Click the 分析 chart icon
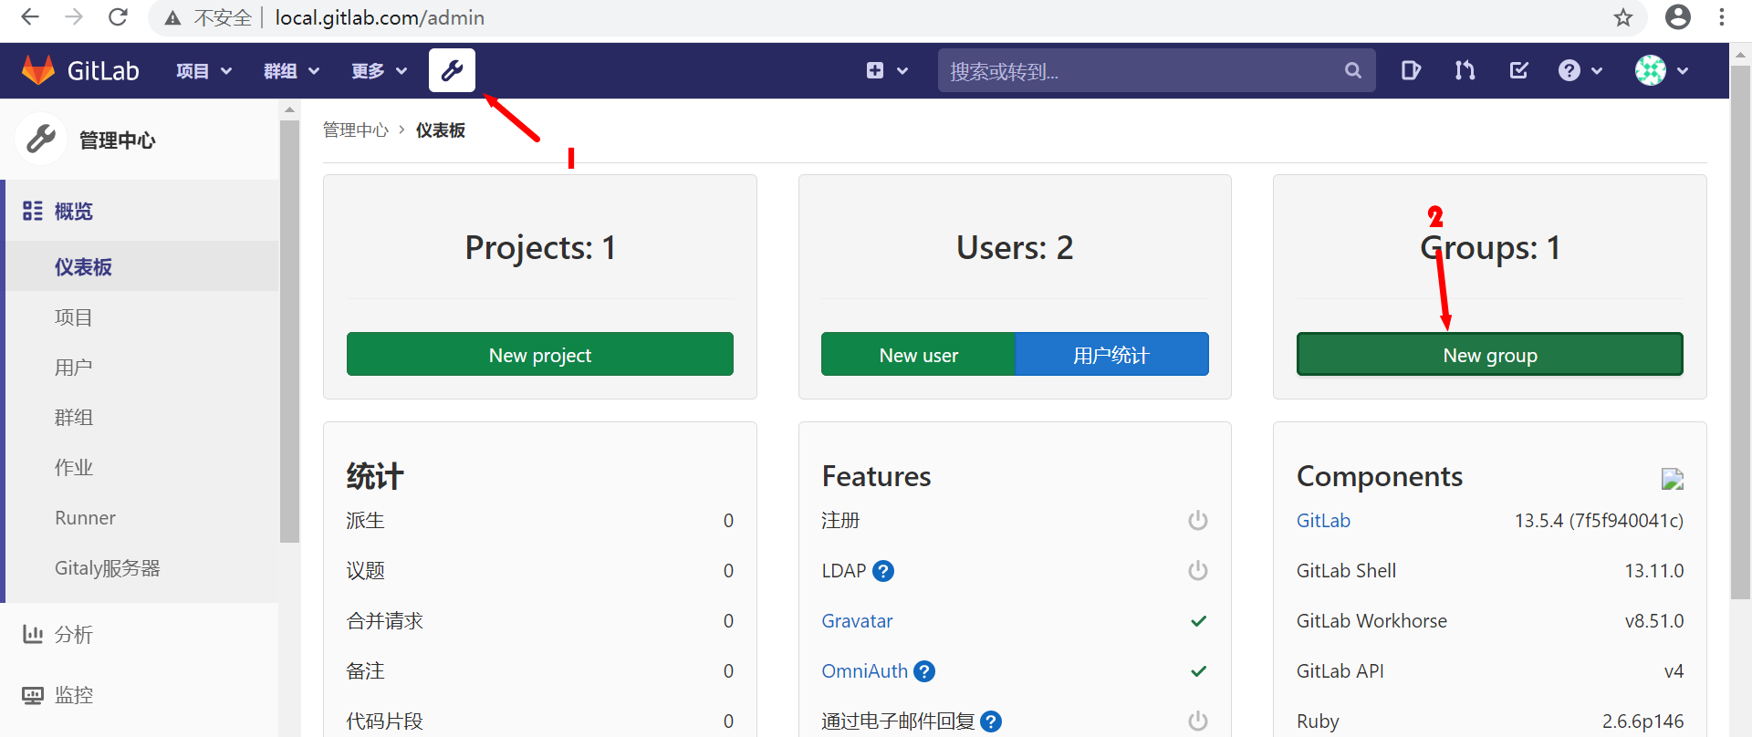Screen dimensions: 1752x737 (33, 634)
